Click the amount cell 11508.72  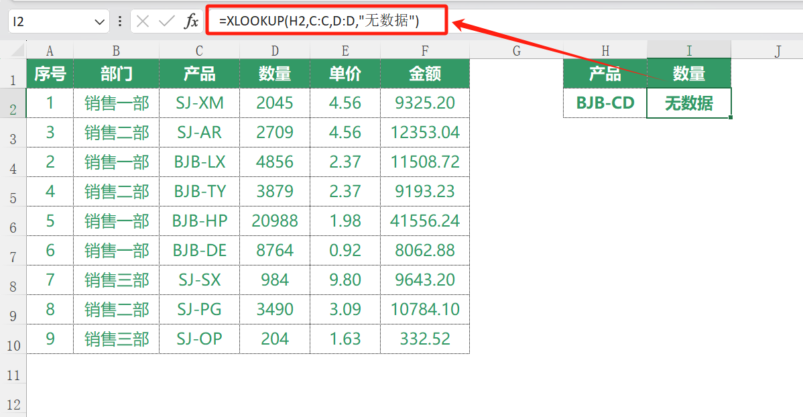coord(425,162)
